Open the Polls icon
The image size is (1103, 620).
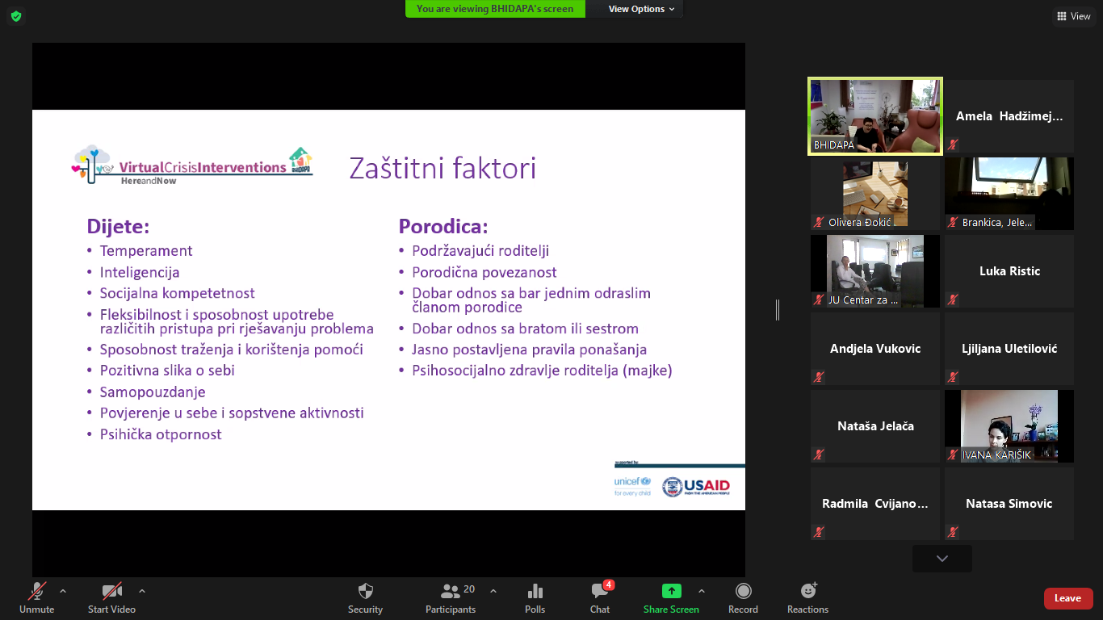535,598
